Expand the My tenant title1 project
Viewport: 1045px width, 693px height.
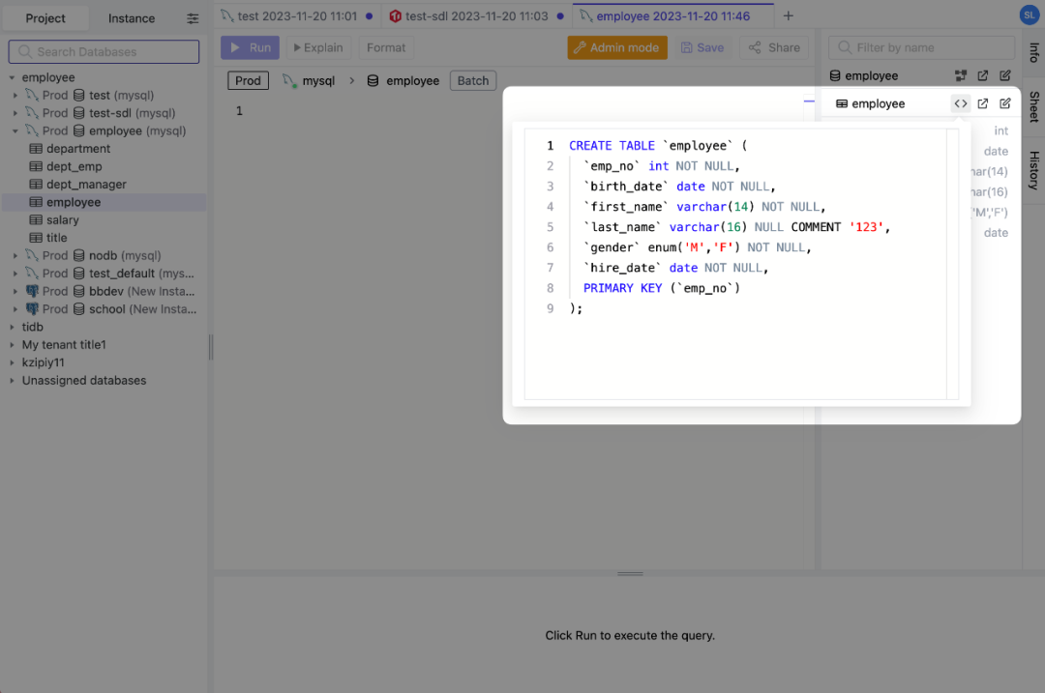12,345
